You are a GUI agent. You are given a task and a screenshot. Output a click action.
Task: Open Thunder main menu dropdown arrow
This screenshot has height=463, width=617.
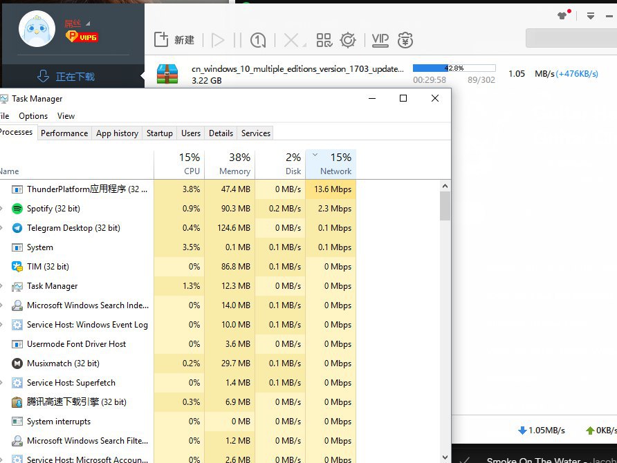click(x=591, y=15)
